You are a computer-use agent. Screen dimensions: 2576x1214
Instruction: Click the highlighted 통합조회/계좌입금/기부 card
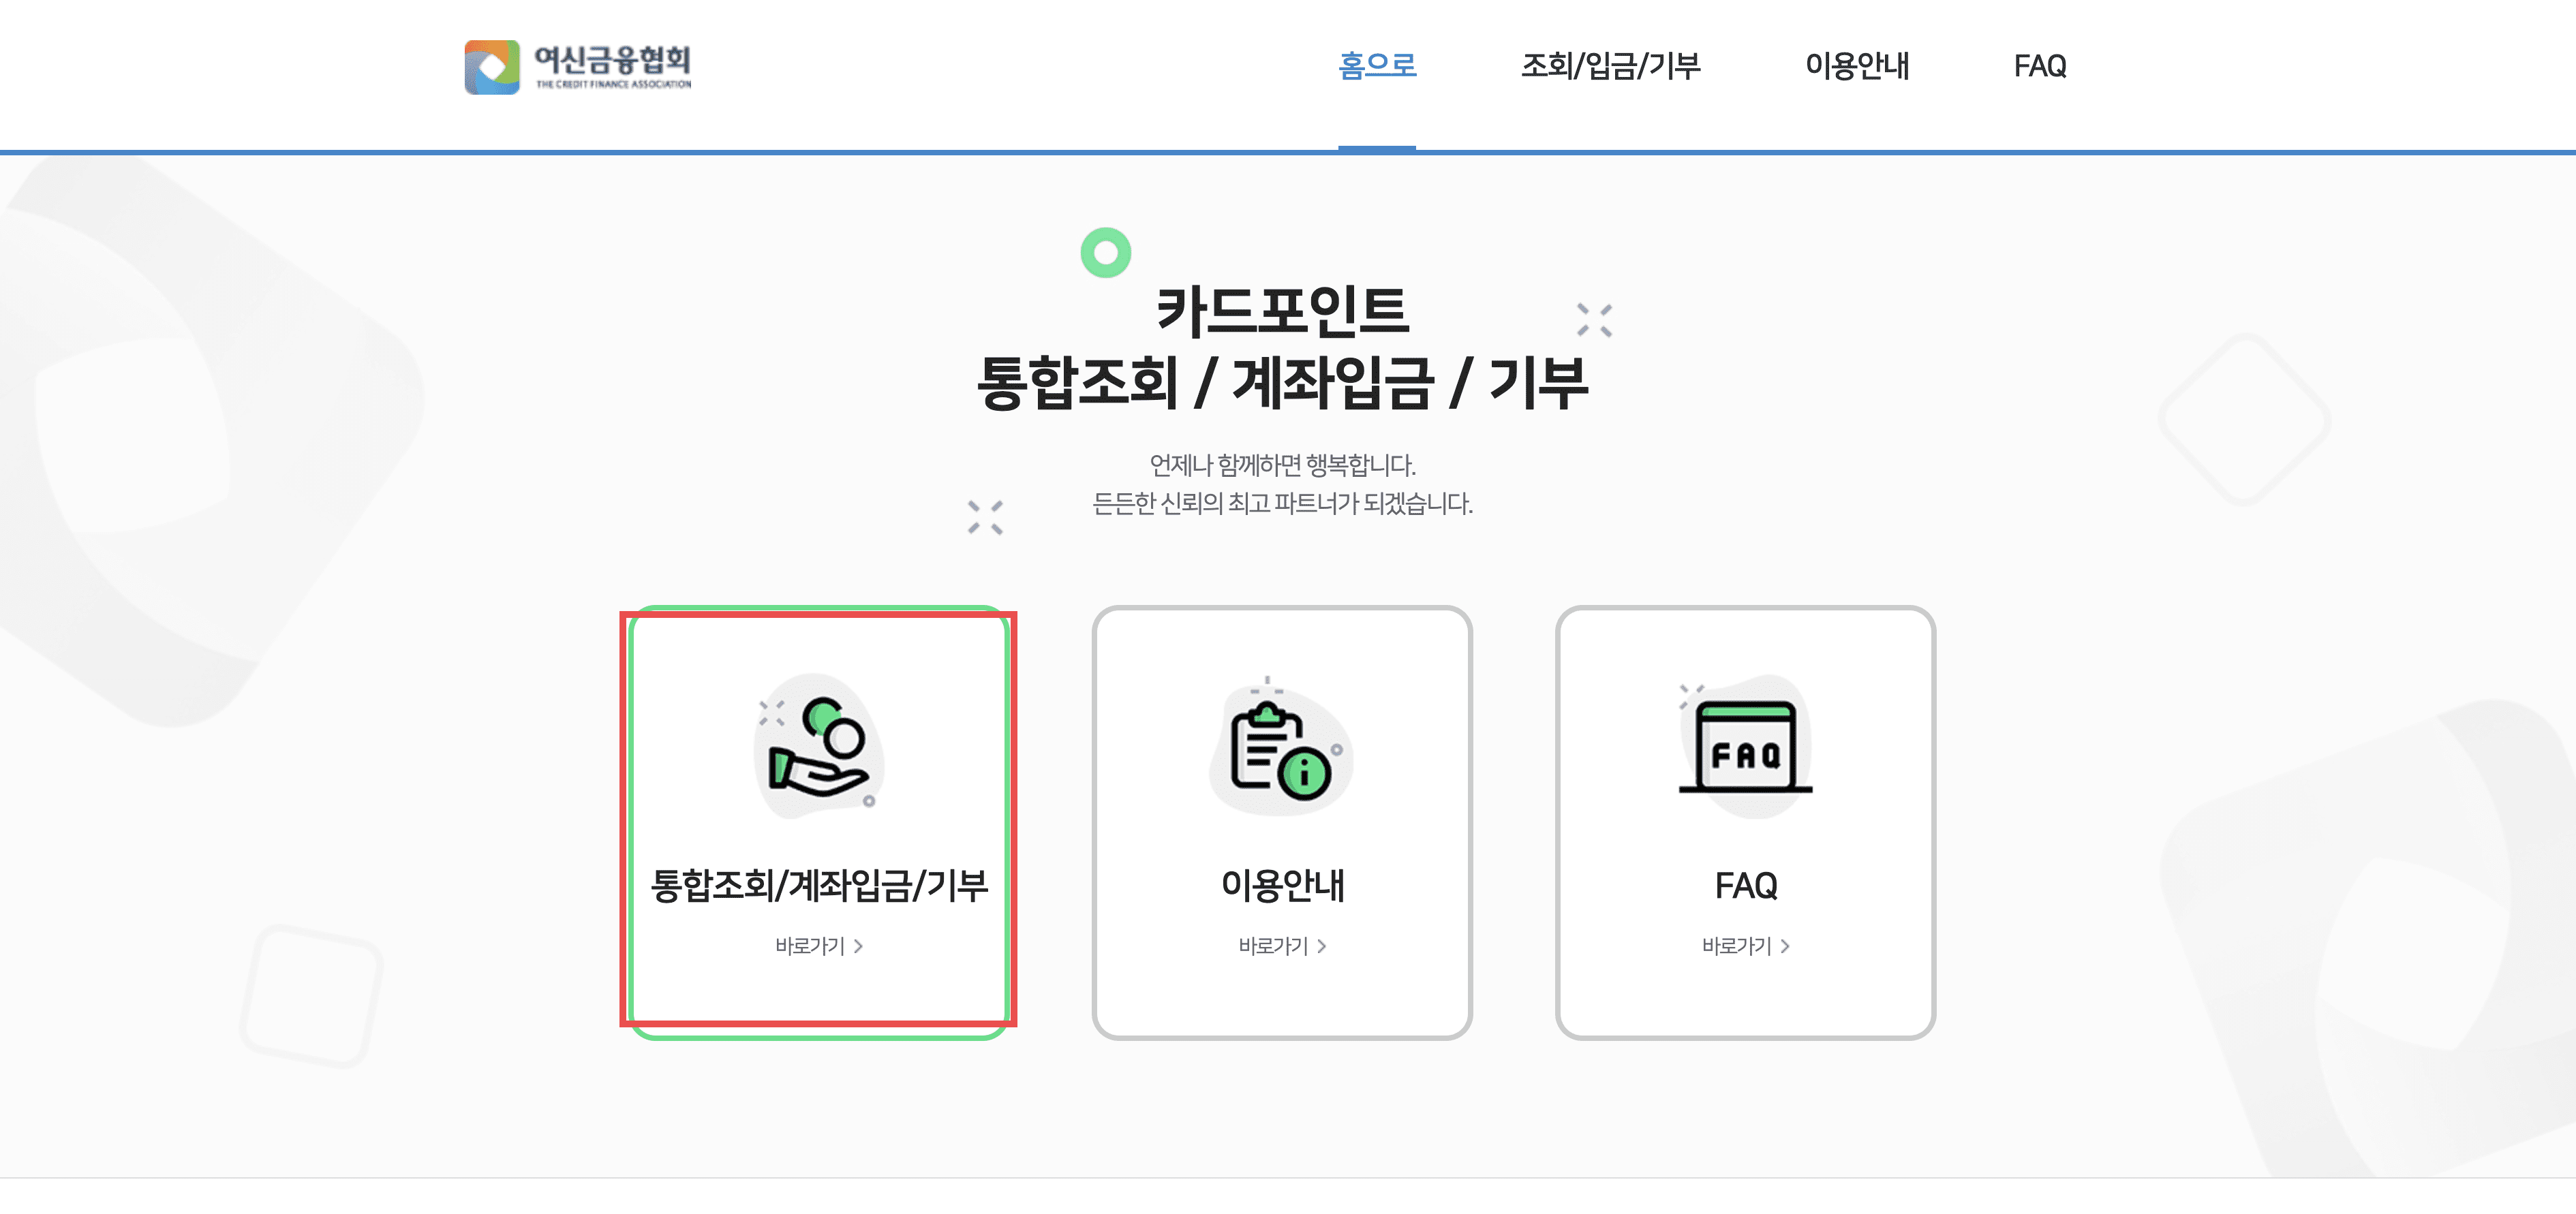(820, 830)
